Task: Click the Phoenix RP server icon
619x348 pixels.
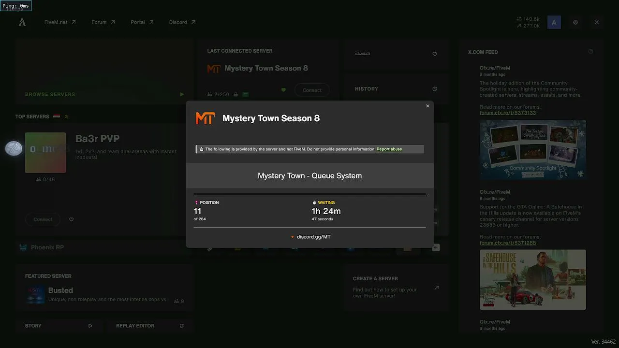Action: point(23,247)
